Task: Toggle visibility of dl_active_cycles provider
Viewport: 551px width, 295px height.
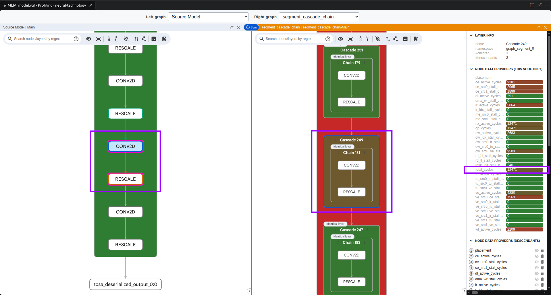Action: [x=536, y=273]
